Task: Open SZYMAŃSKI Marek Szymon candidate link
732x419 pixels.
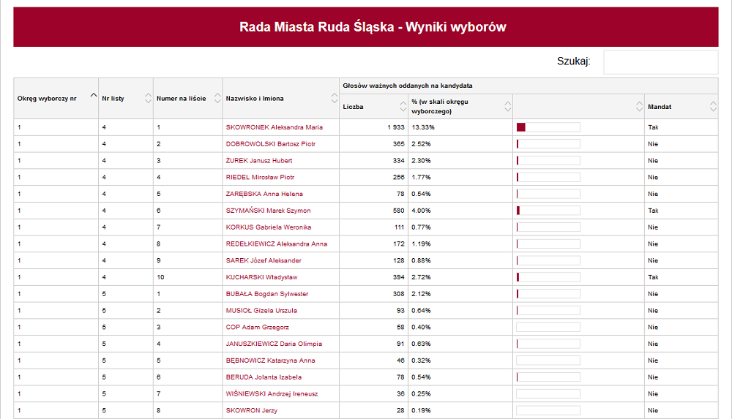Action: [x=268, y=211]
